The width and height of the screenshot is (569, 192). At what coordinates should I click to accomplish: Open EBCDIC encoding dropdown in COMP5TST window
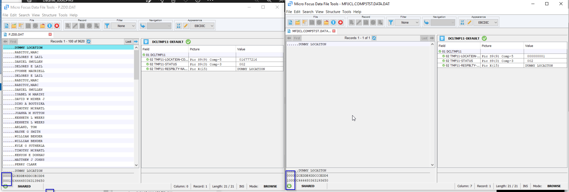pyautogui.click(x=486, y=22)
